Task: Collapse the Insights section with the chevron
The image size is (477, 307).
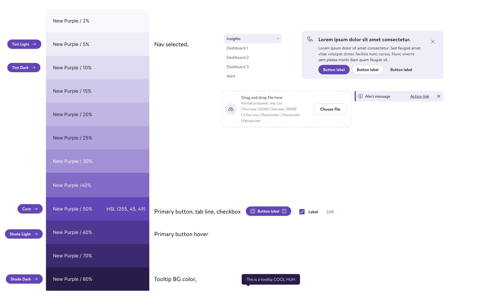Action: pos(278,39)
